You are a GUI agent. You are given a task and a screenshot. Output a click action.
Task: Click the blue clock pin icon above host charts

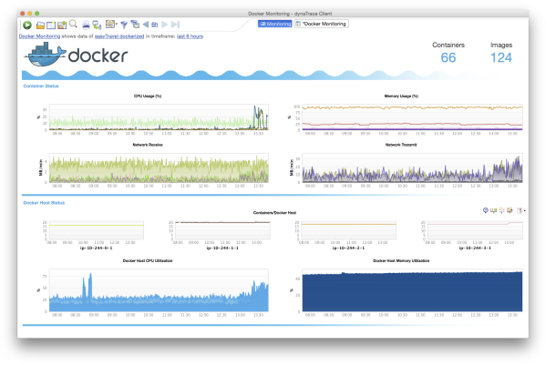point(486,210)
